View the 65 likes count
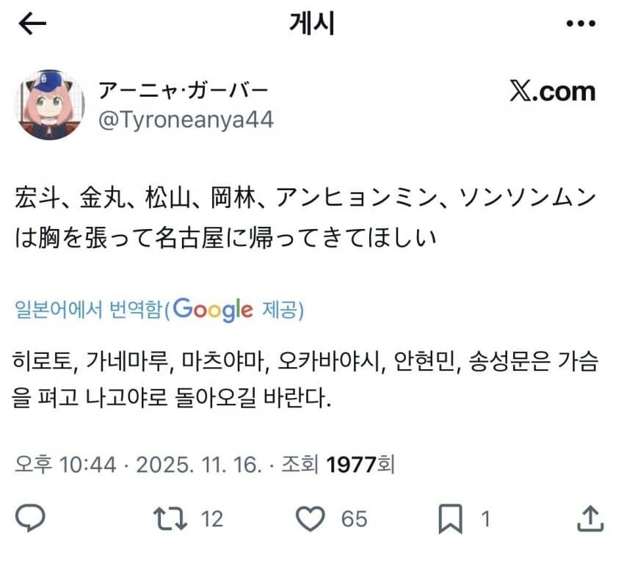Image resolution: width=624 pixels, height=580 pixels. point(354,519)
